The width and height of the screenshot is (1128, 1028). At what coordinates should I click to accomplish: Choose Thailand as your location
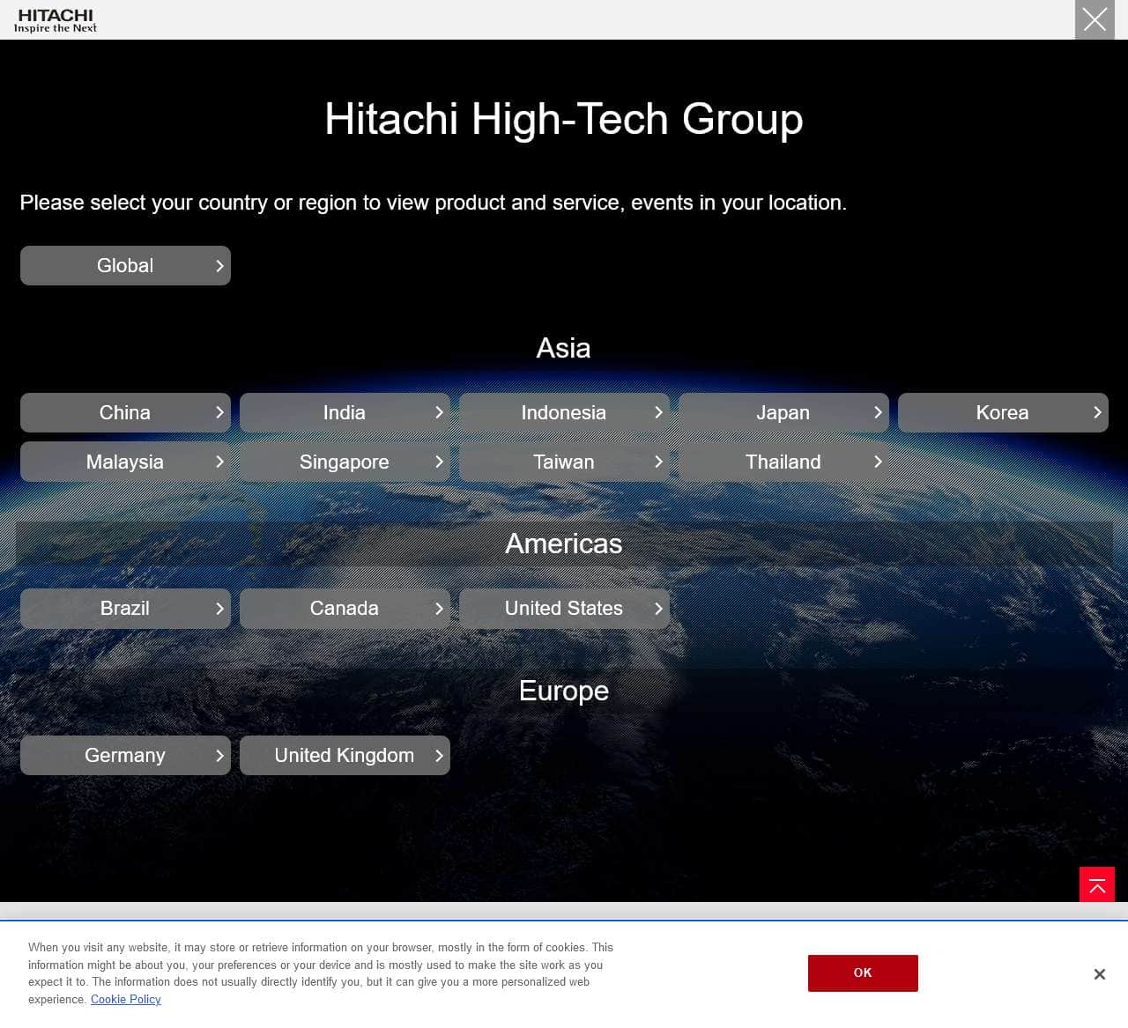783,462
